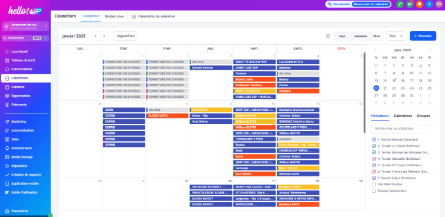Click the mini calendar next month chevron

(430, 50)
